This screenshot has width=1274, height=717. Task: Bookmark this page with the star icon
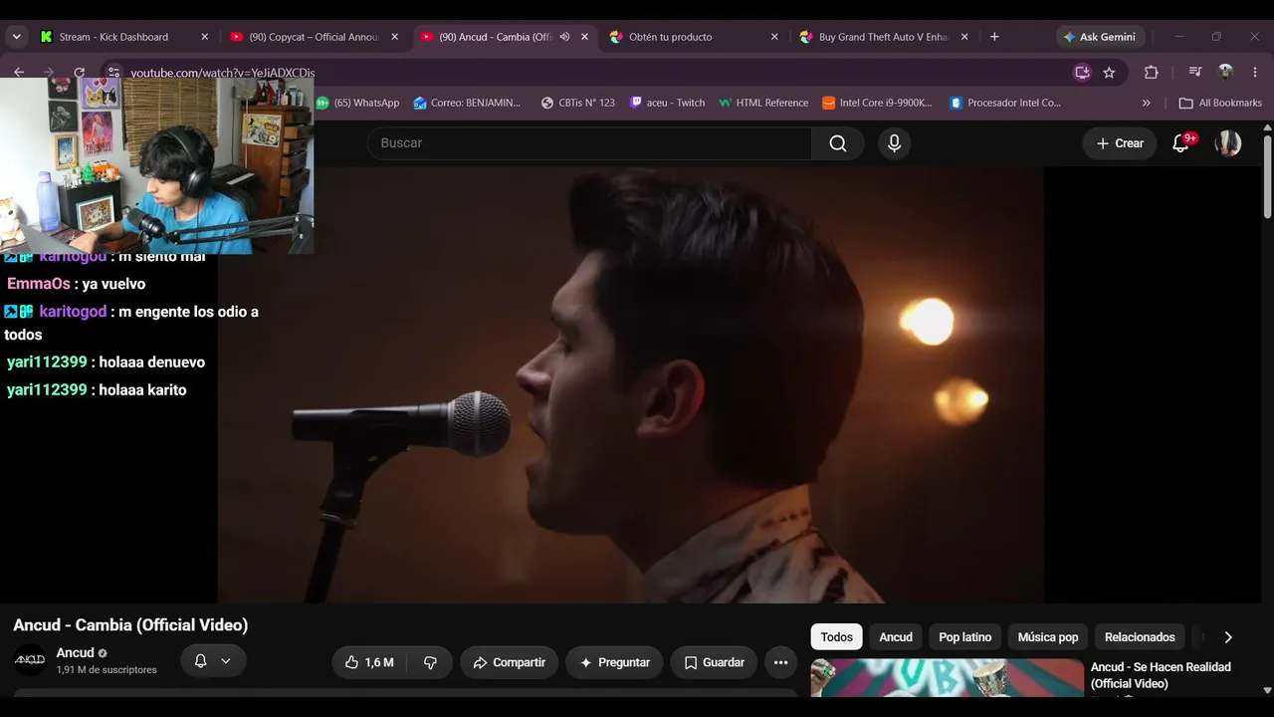click(x=1109, y=73)
